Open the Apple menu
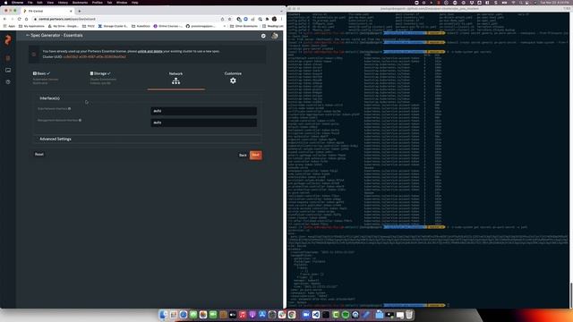This screenshot has height=322, width=573. tap(5, 3)
